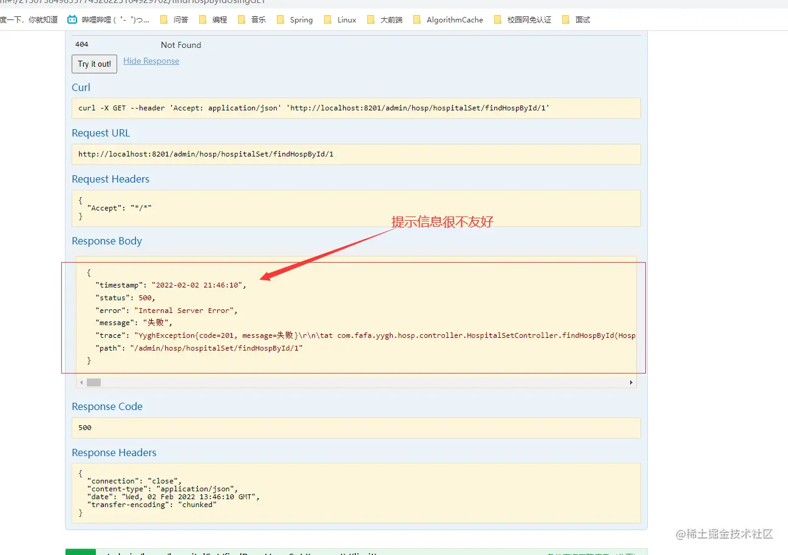Click the curl command text box
Viewport: 788px width, 555px height.
356,108
